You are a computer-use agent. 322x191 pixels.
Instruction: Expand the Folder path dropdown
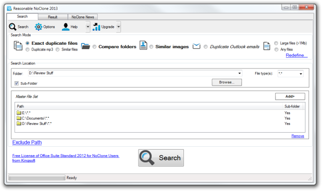(x=240, y=73)
